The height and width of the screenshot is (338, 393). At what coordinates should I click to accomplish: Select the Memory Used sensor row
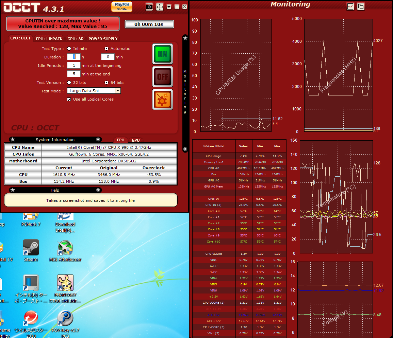point(239,162)
